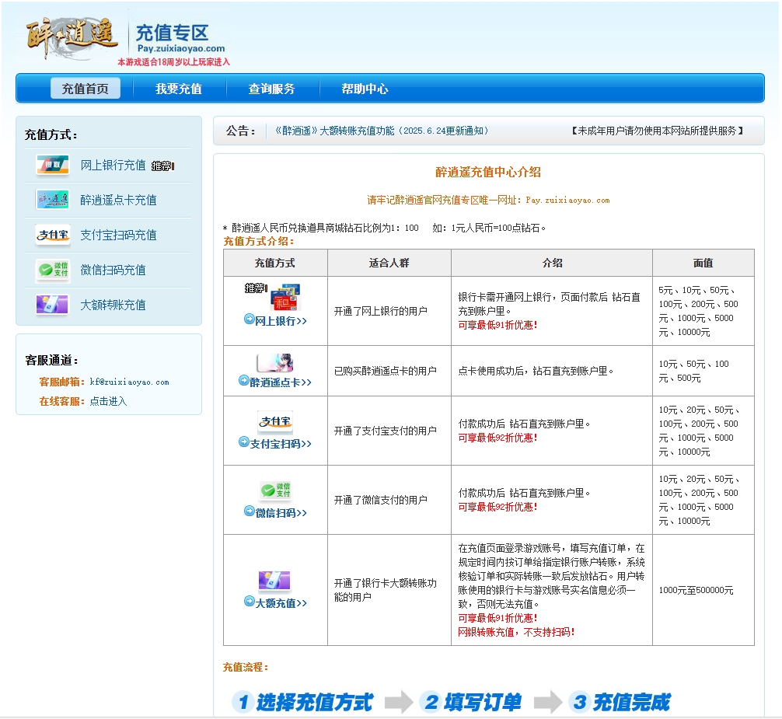The height and width of the screenshot is (719, 782).
Task: Click the WeChat Pay logo in the table
Action: click(275, 490)
